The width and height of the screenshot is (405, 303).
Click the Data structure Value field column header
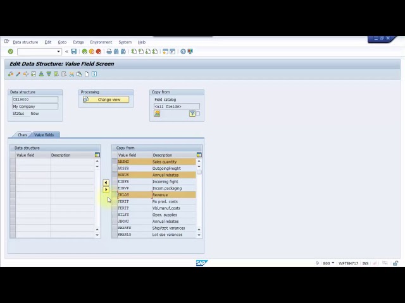pyautogui.click(x=33, y=155)
